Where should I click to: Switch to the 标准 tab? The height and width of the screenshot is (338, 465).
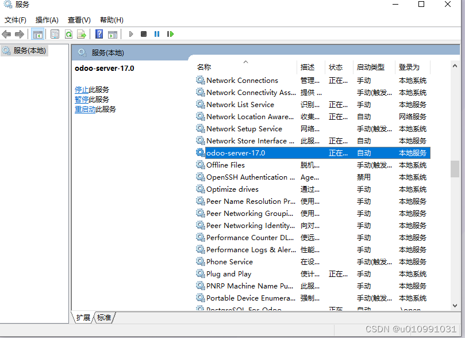click(x=104, y=317)
